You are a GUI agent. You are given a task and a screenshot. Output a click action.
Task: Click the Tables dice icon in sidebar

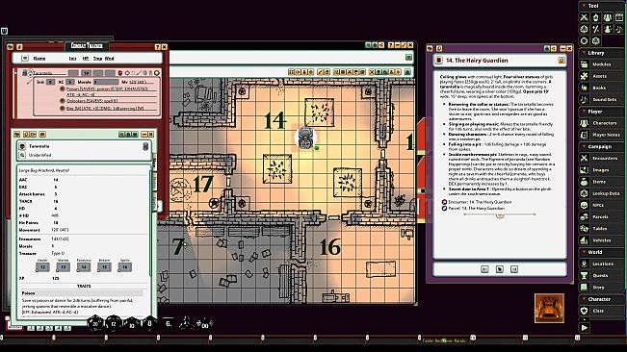point(585,228)
